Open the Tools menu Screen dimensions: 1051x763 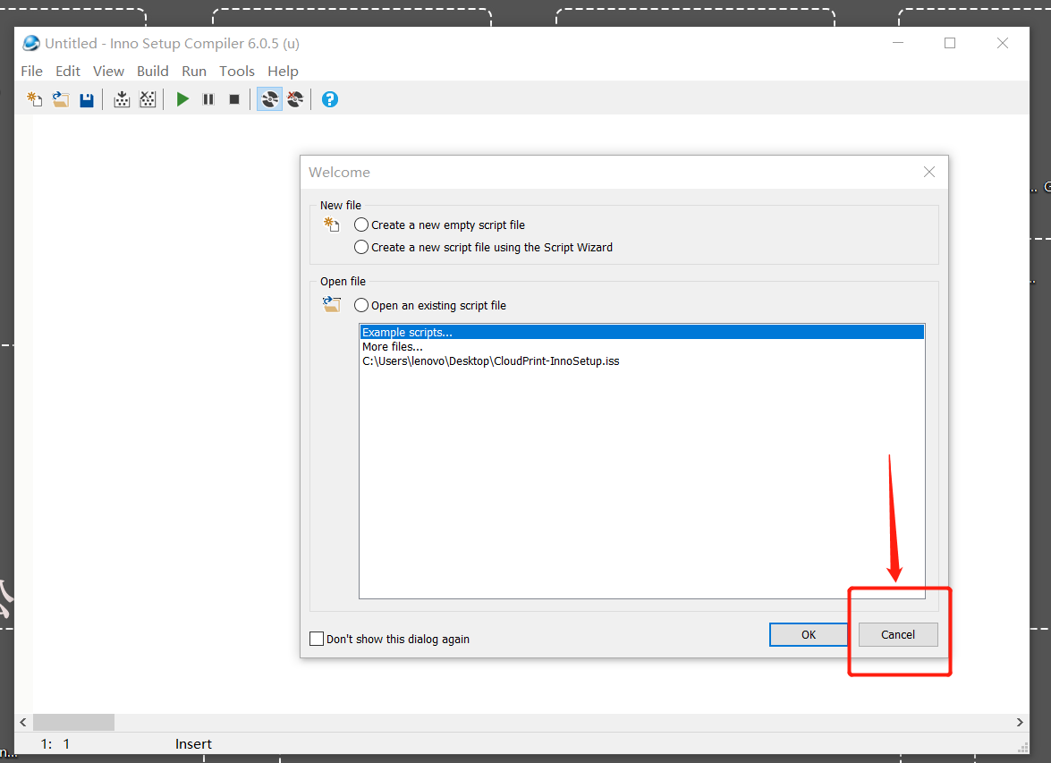pyautogui.click(x=237, y=71)
